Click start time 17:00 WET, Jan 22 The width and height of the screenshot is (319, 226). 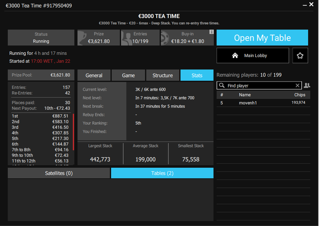pyautogui.click(x=51, y=61)
